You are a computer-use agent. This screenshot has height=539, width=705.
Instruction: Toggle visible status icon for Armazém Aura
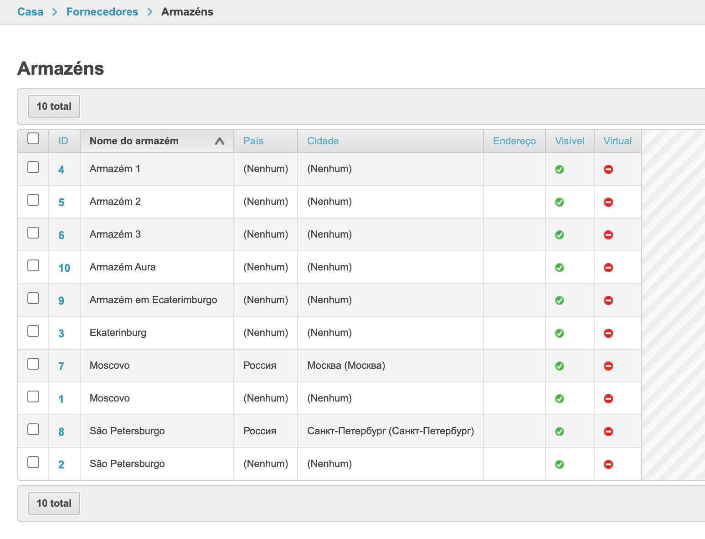pyautogui.click(x=560, y=268)
